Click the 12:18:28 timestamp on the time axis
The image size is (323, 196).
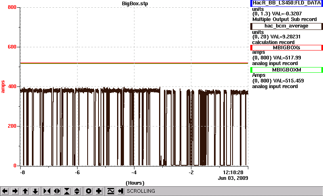point(233,172)
